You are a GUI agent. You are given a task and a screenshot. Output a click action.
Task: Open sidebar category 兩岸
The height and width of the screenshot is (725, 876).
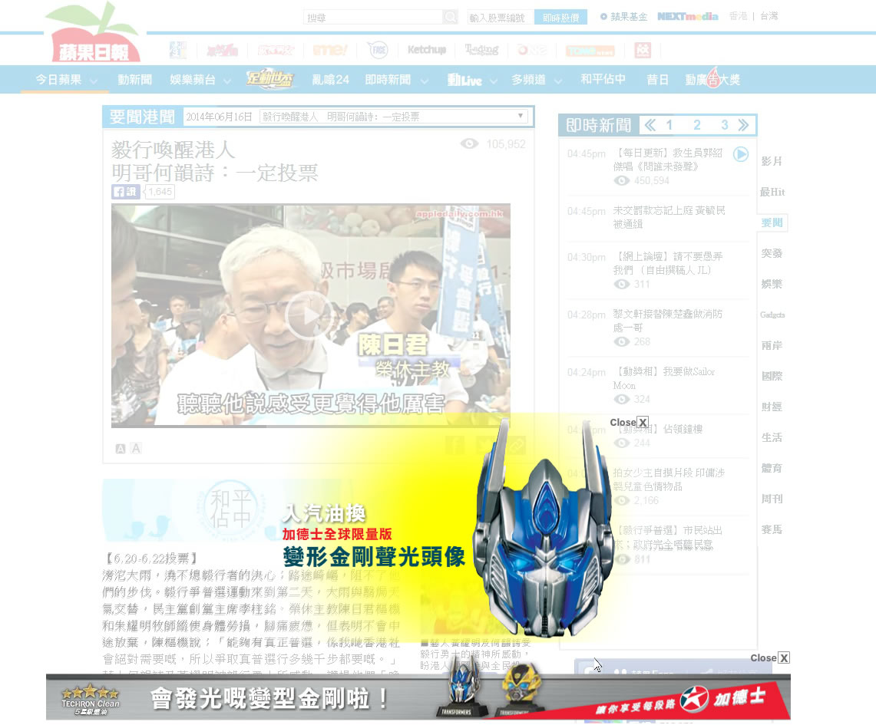772,345
